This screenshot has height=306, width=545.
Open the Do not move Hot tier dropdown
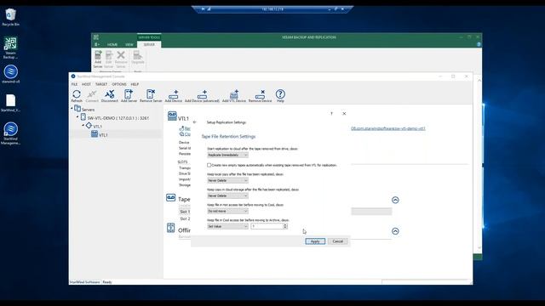pyautogui.click(x=227, y=211)
